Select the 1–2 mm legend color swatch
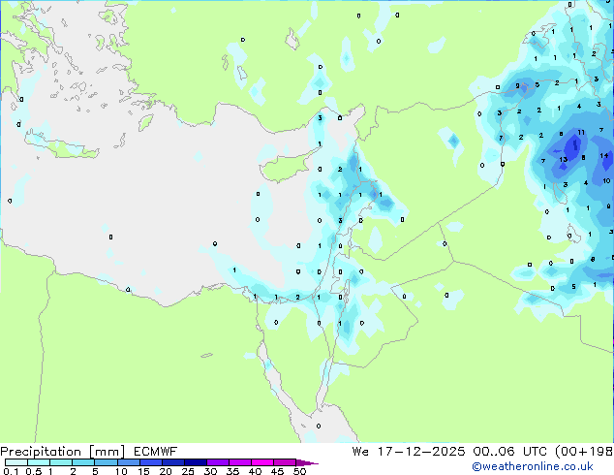This screenshot has width=614, height=475. (61, 462)
